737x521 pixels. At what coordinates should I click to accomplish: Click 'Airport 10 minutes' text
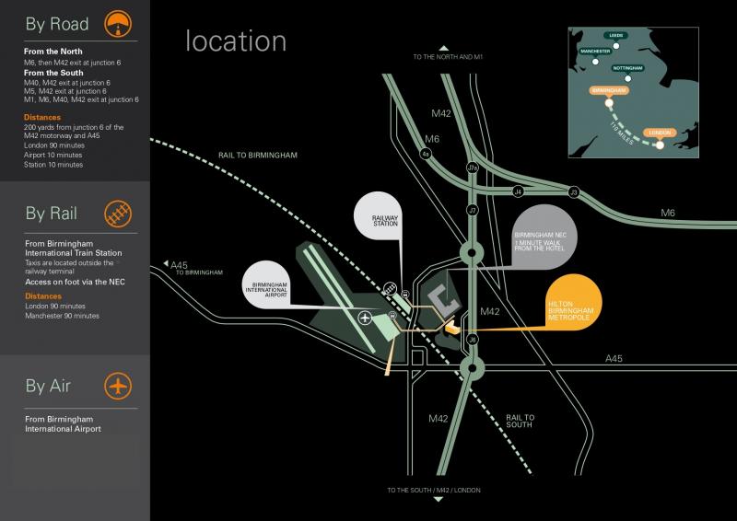coord(53,155)
